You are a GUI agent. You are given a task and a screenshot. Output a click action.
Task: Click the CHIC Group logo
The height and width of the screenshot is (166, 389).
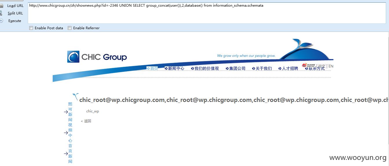[x=97, y=57]
